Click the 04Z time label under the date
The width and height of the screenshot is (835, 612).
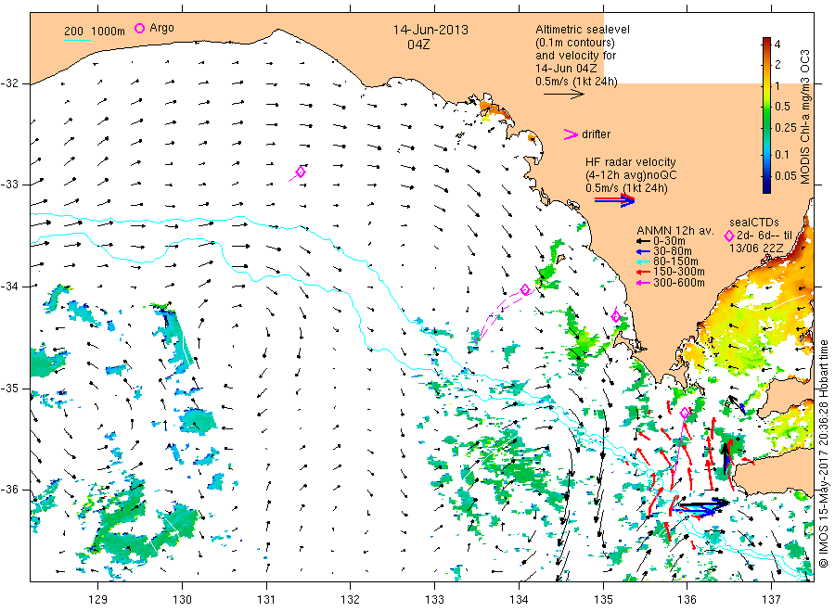[x=418, y=45]
